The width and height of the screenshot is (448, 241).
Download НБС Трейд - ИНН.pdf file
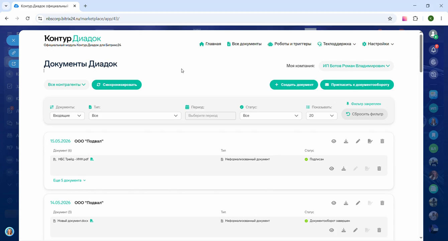point(343,169)
